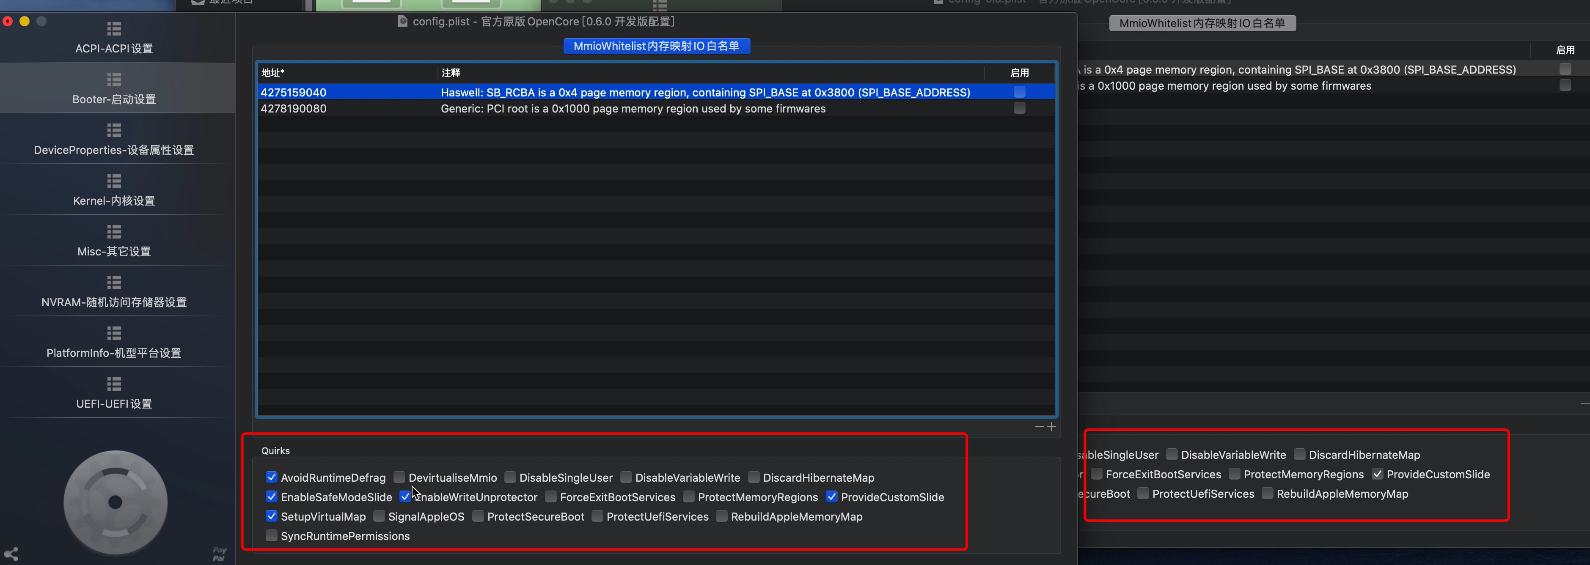Add a new MmioWhitelist entry with plus

(x=1051, y=427)
